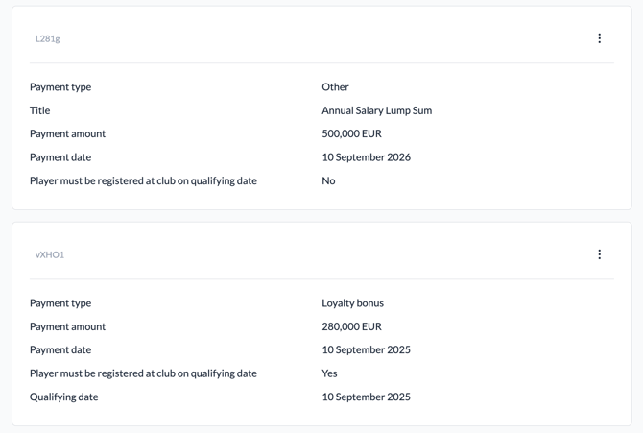This screenshot has height=433, width=643.
Task: Click the 'Qualifying date' field label
Action: tap(63, 397)
